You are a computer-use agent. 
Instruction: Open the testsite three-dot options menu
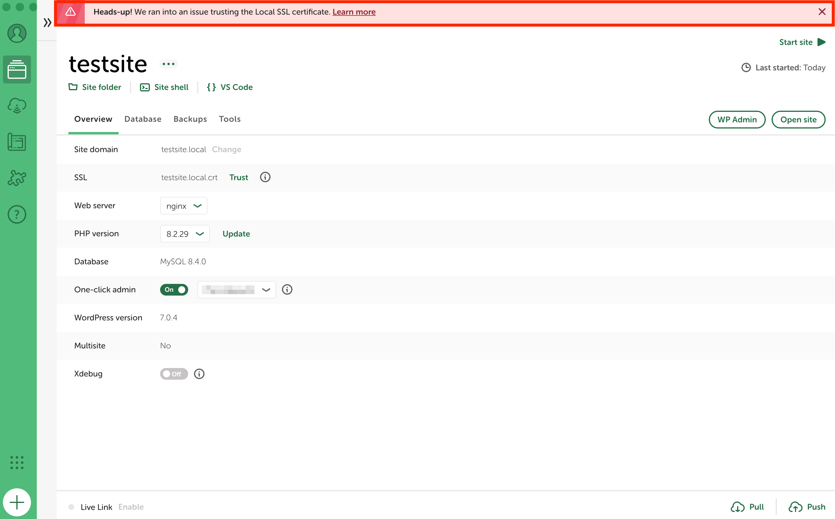pyautogui.click(x=168, y=64)
